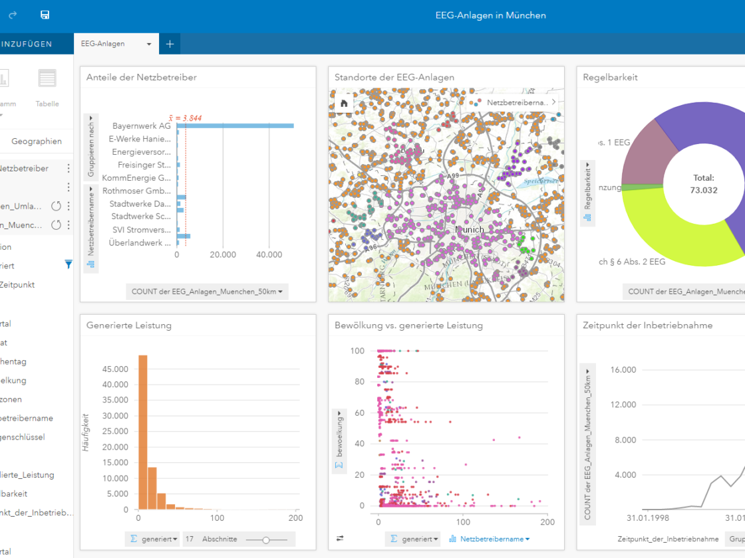This screenshot has height=558, width=745.
Task: Open the kebab menu next to Netzbetreiber dataset
Action: 69,169
